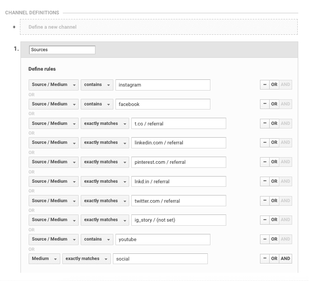The width and height of the screenshot is (309, 281).
Task: Add OR condition after twitter.com rule
Action: pyautogui.click(x=274, y=201)
